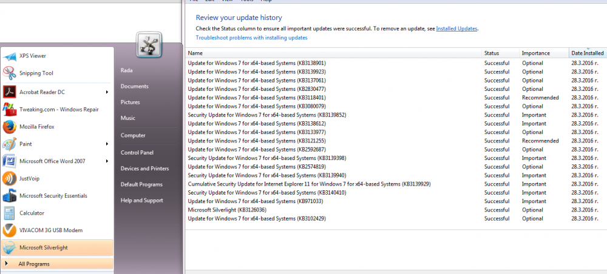Select update KB3121255 row

(396, 141)
